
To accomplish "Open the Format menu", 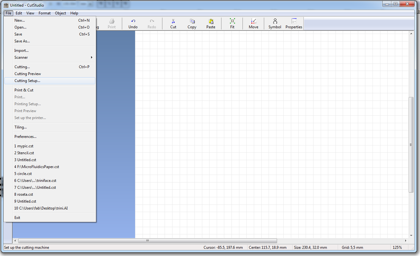I will (x=45, y=13).
